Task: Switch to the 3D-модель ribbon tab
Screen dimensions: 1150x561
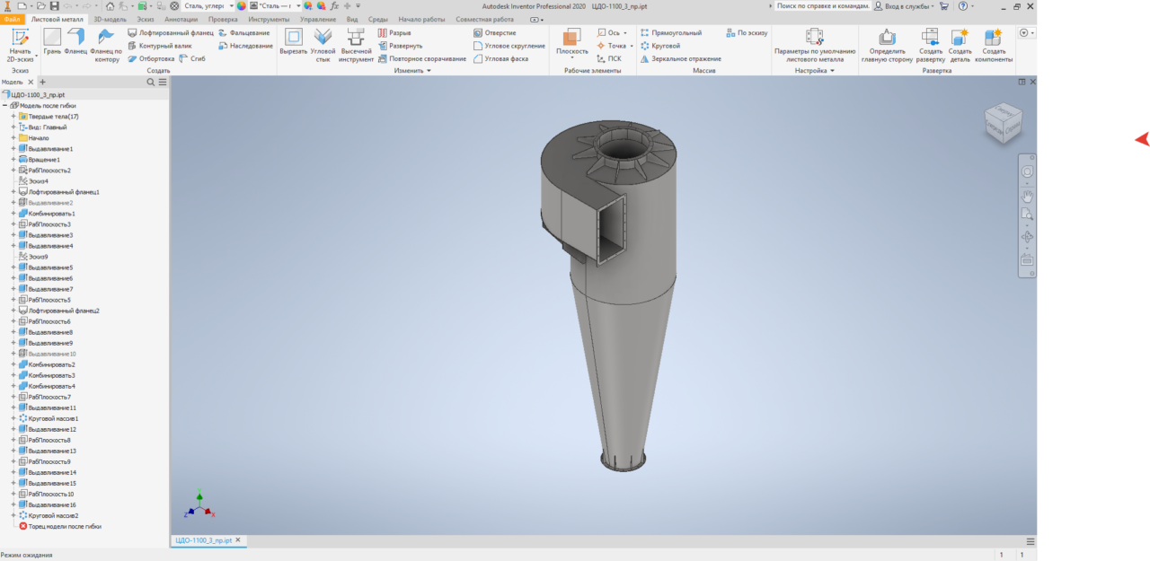Action: pos(111,19)
